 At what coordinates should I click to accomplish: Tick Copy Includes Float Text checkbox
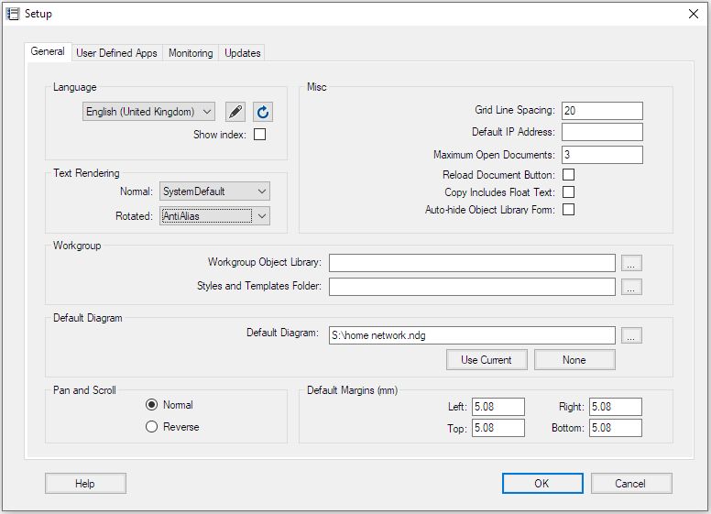click(568, 192)
